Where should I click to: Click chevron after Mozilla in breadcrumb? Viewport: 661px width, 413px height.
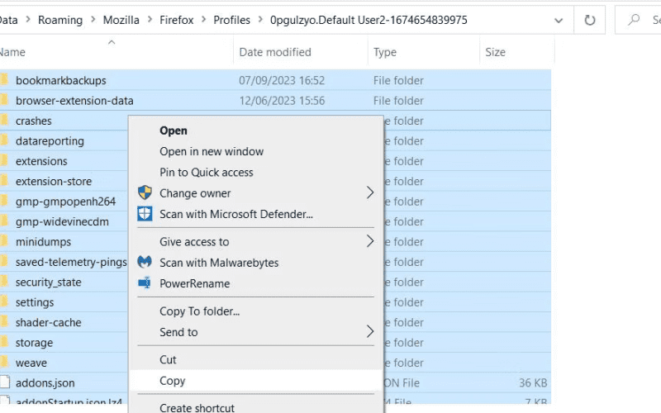(150, 20)
